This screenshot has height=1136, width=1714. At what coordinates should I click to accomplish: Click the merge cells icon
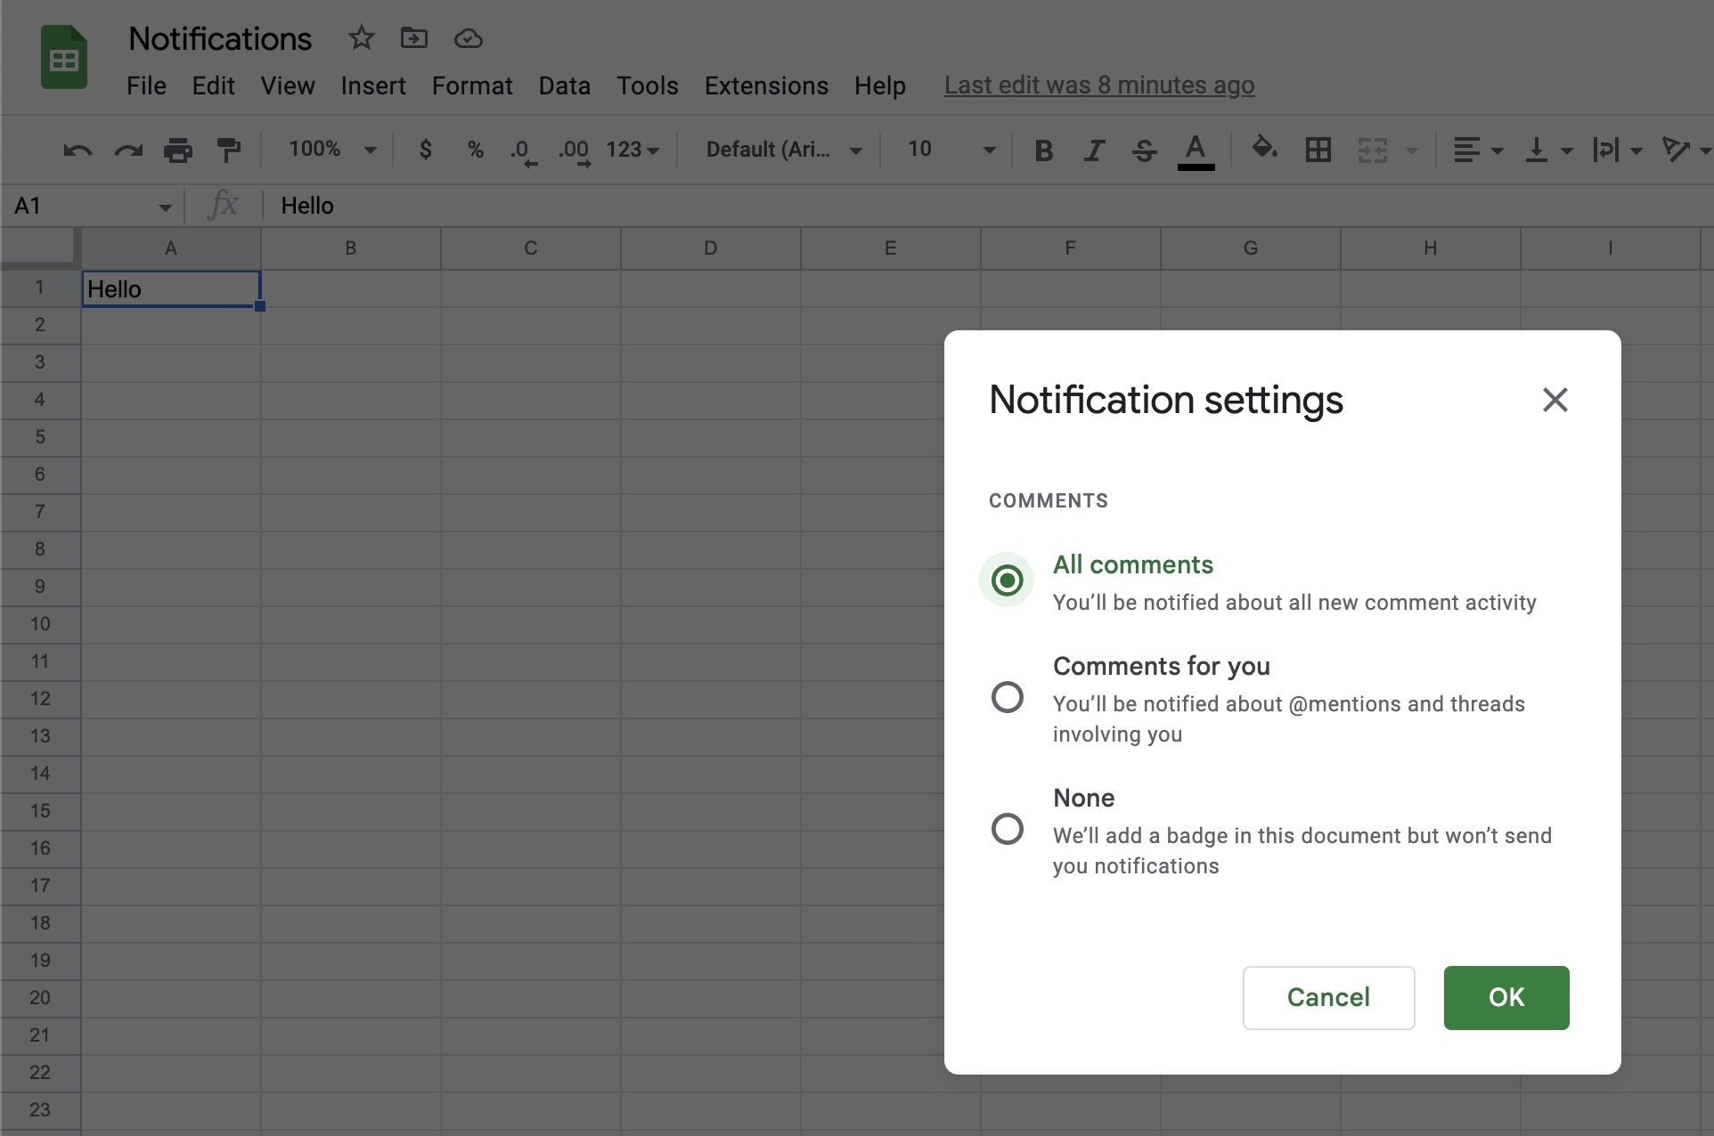click(1373, 150)
